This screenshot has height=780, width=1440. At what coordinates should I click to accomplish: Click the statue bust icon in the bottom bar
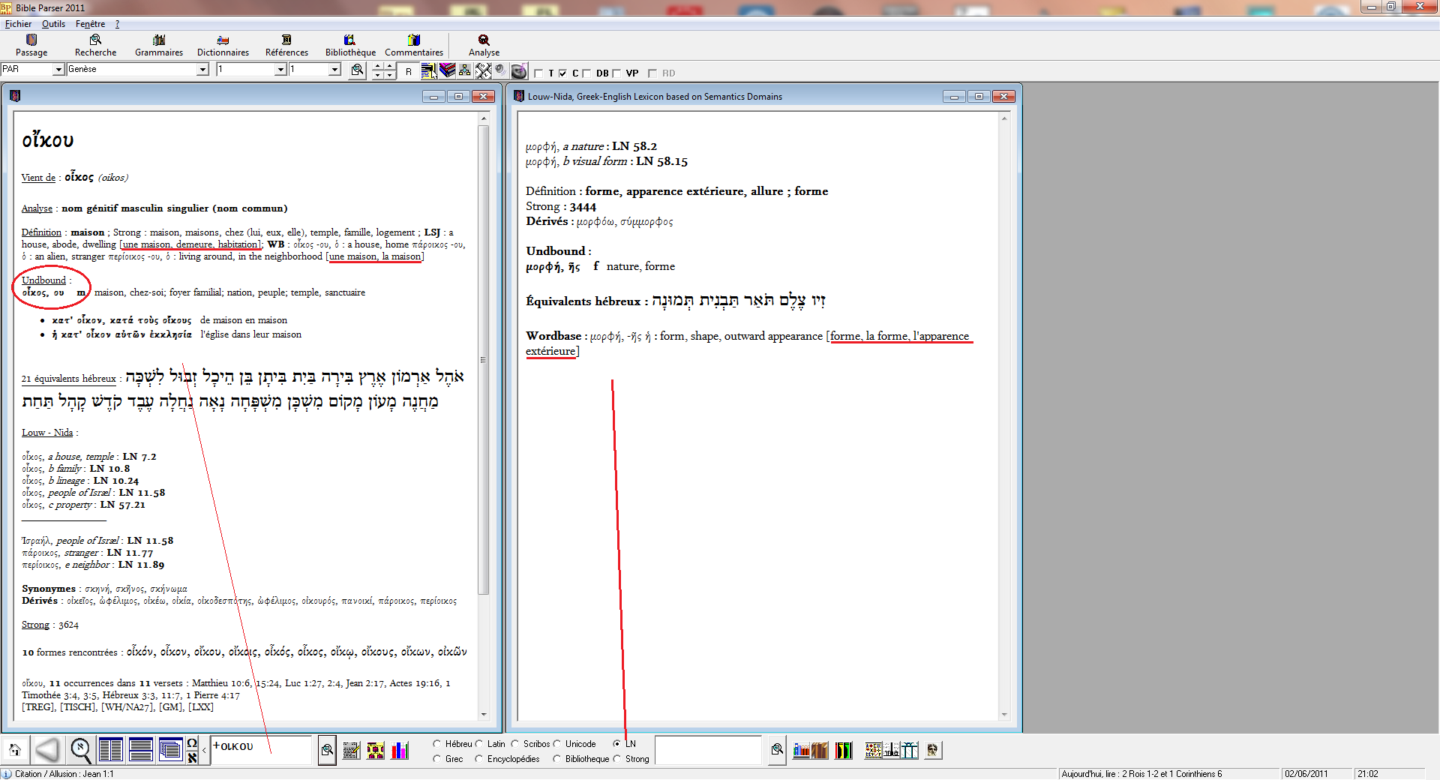[932, 750]
